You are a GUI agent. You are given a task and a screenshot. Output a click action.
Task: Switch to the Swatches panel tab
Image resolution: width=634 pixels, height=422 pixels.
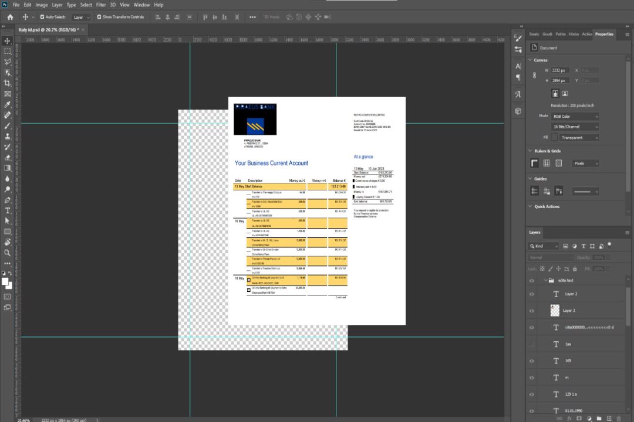tap(534, 34)
